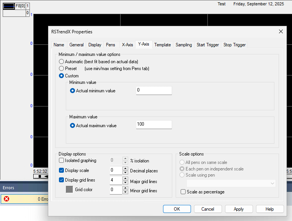The width and height of the screenshot is (292, 221).
Task: Click the Actual maximum value input field
Action: [154, 124]
